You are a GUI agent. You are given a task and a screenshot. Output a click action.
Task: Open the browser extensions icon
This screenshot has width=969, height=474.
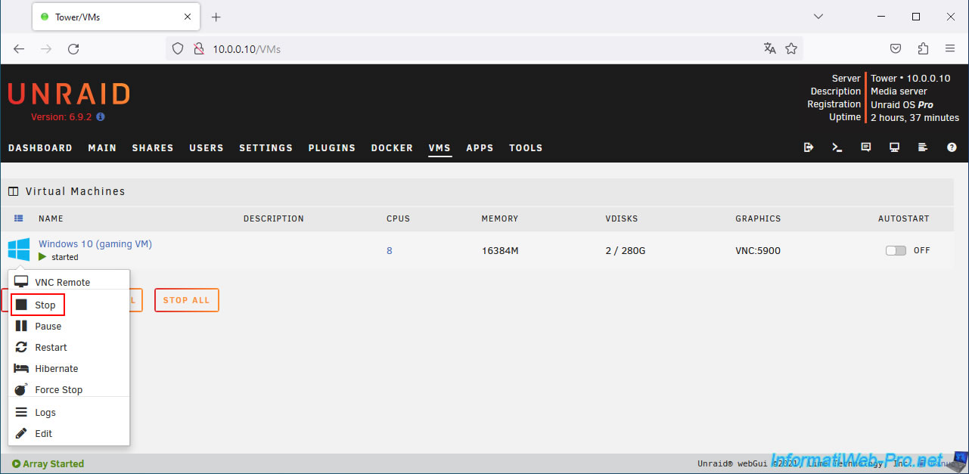(x=923, y=48)
